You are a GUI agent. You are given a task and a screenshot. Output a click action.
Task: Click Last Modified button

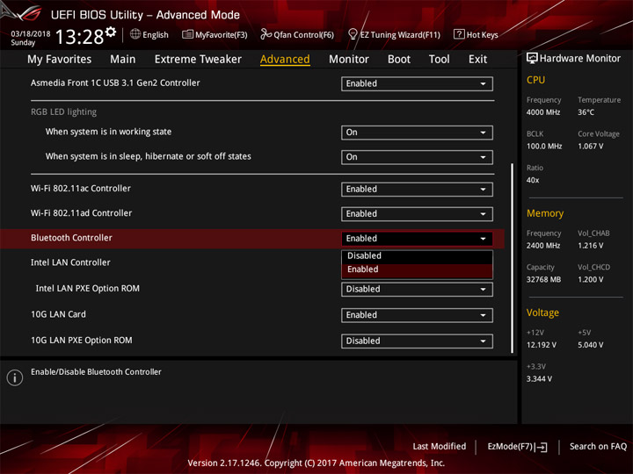pos(440,447)
